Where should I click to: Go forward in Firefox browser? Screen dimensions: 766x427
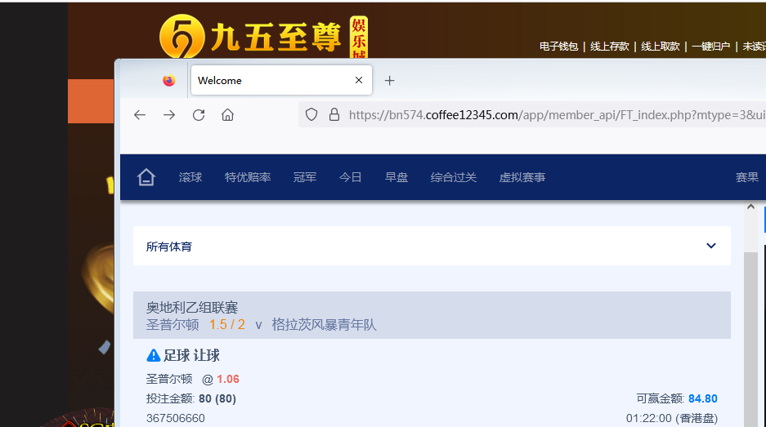tap(169, 114)
